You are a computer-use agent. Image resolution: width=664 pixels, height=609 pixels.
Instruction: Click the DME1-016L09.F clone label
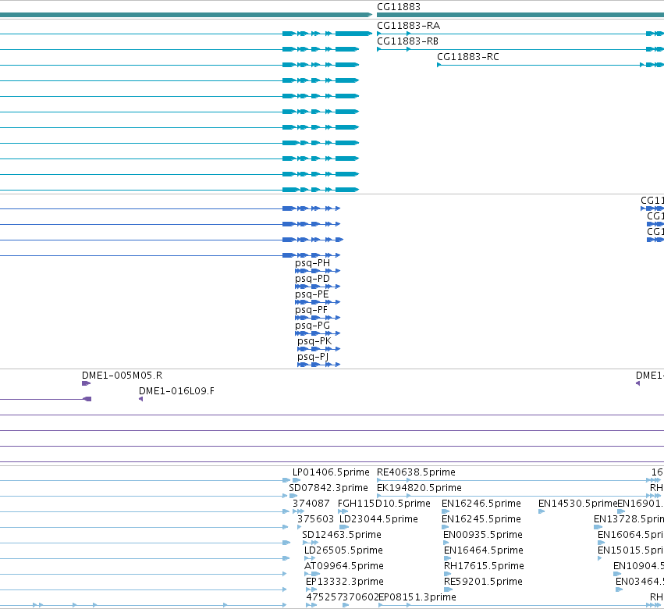point(176,391)
